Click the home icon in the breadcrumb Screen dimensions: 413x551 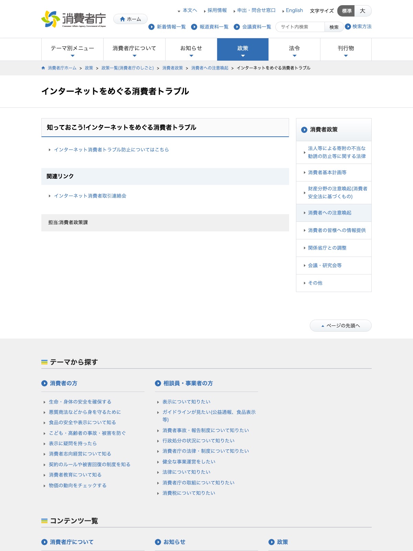[x=43, y=68]
